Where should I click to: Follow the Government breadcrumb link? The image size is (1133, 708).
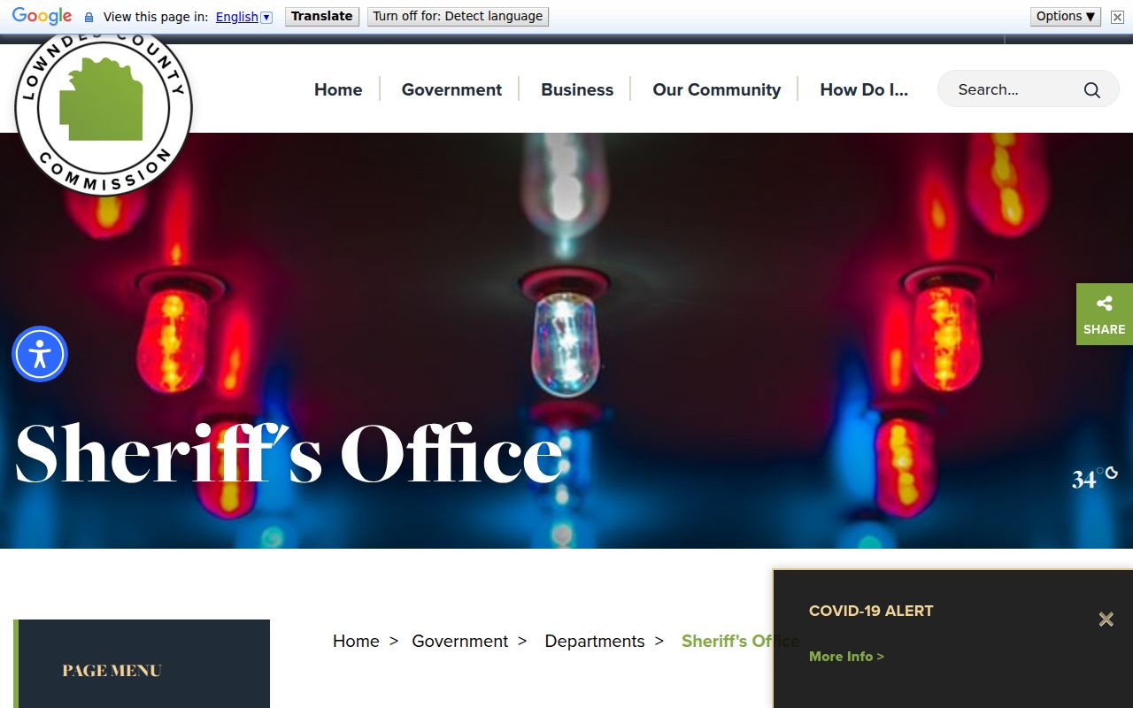point(460,641)
